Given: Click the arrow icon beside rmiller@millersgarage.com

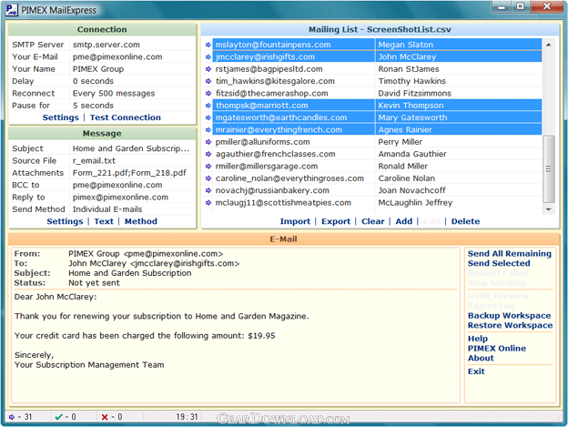Looking at the screenshot, I should tap(208, 167).
